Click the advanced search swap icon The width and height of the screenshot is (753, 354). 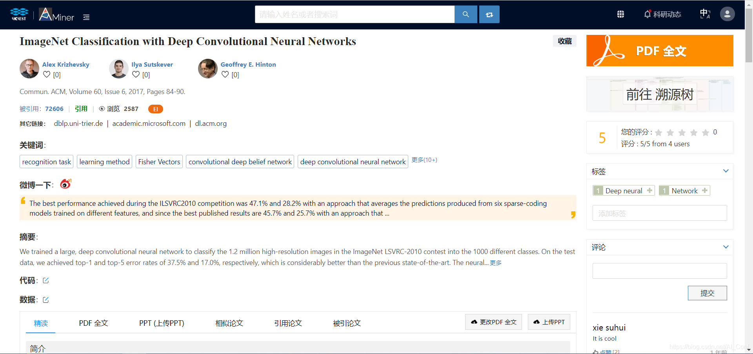pos(489,15)
